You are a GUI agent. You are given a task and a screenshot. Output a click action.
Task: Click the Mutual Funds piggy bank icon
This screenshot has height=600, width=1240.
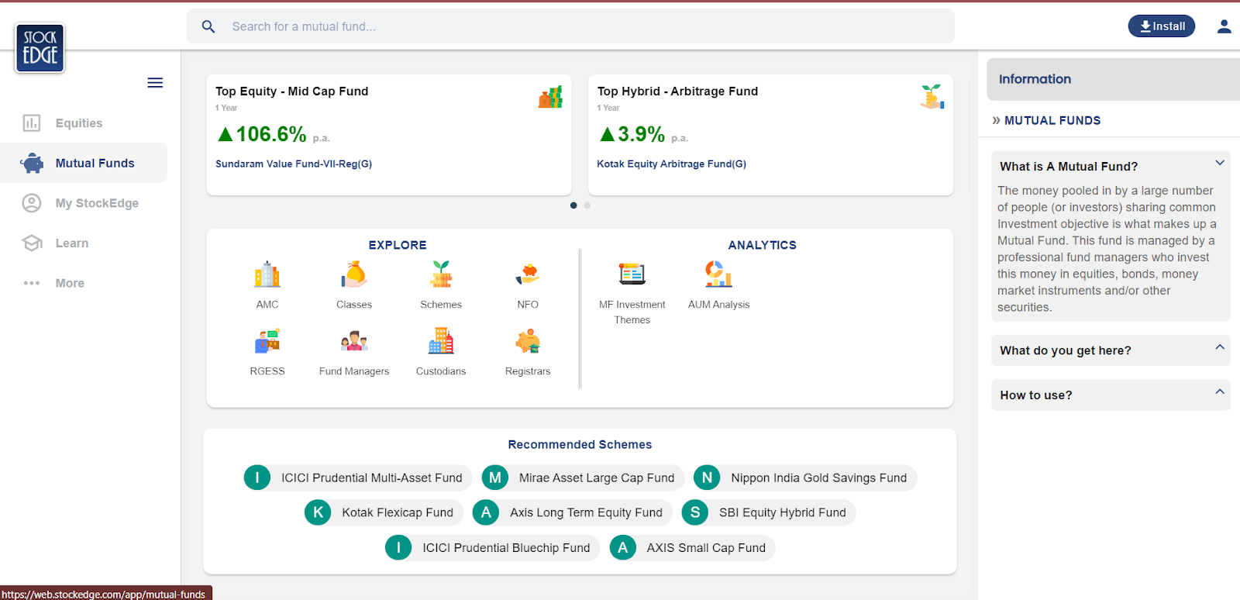click(32, 163)
